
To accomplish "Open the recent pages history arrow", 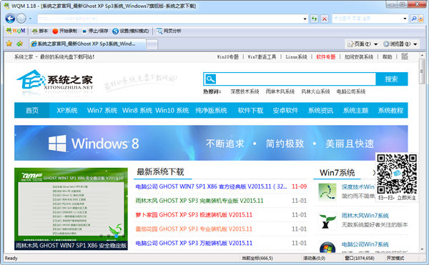I will click(30, 19).
